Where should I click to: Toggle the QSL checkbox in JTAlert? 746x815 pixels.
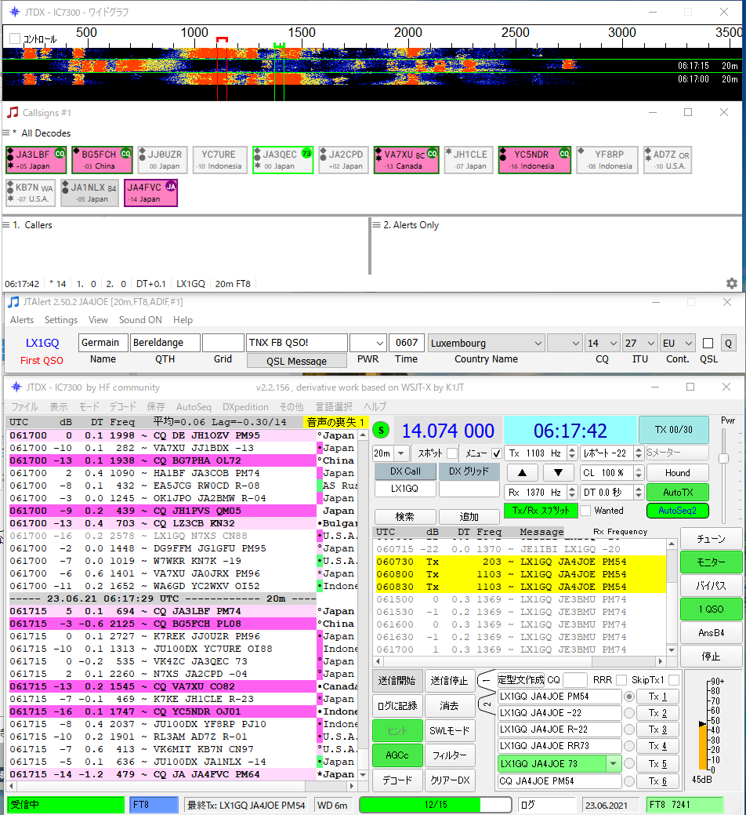point(708,343)
